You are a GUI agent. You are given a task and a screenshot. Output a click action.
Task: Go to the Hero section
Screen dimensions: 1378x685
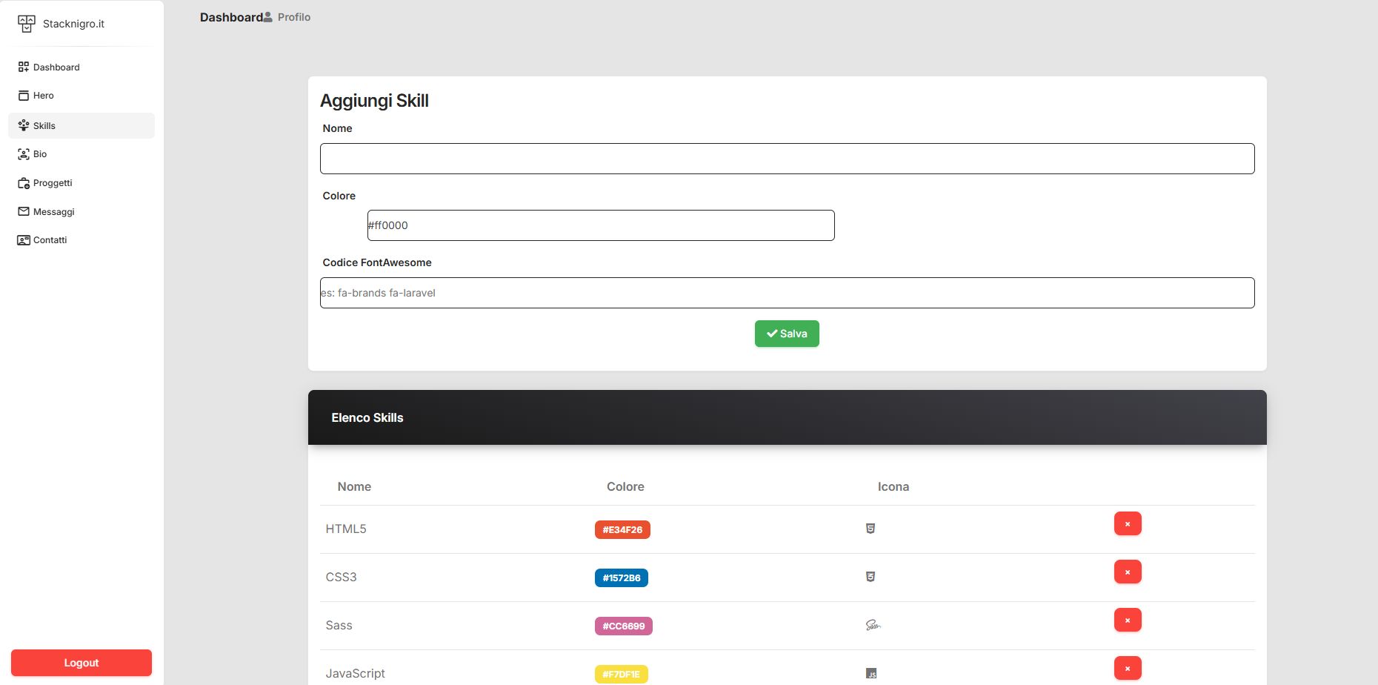pos(43,96)
